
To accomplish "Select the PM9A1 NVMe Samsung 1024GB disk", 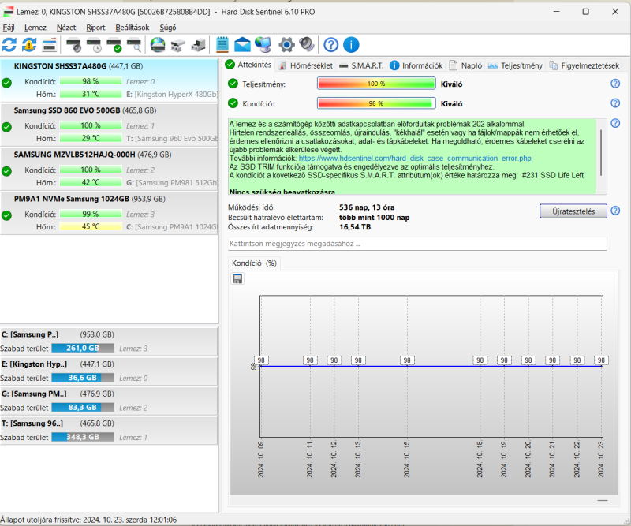I will point(109,213).
